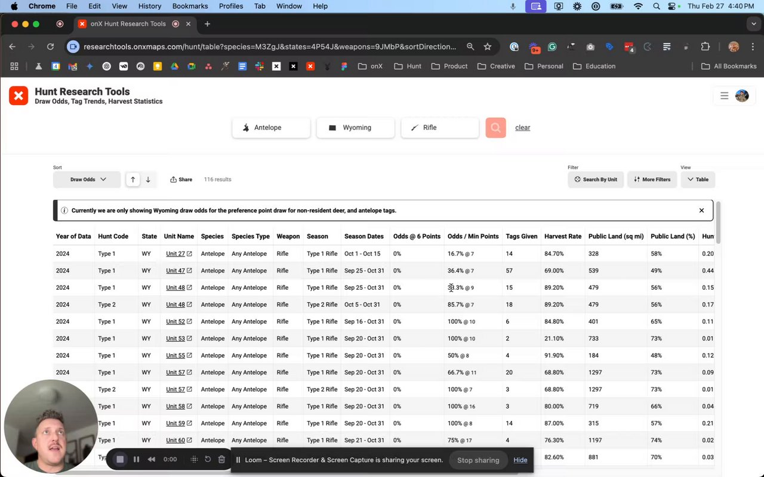Expand the Table view dropdown
764x477 pixels.
click(698, 179)
